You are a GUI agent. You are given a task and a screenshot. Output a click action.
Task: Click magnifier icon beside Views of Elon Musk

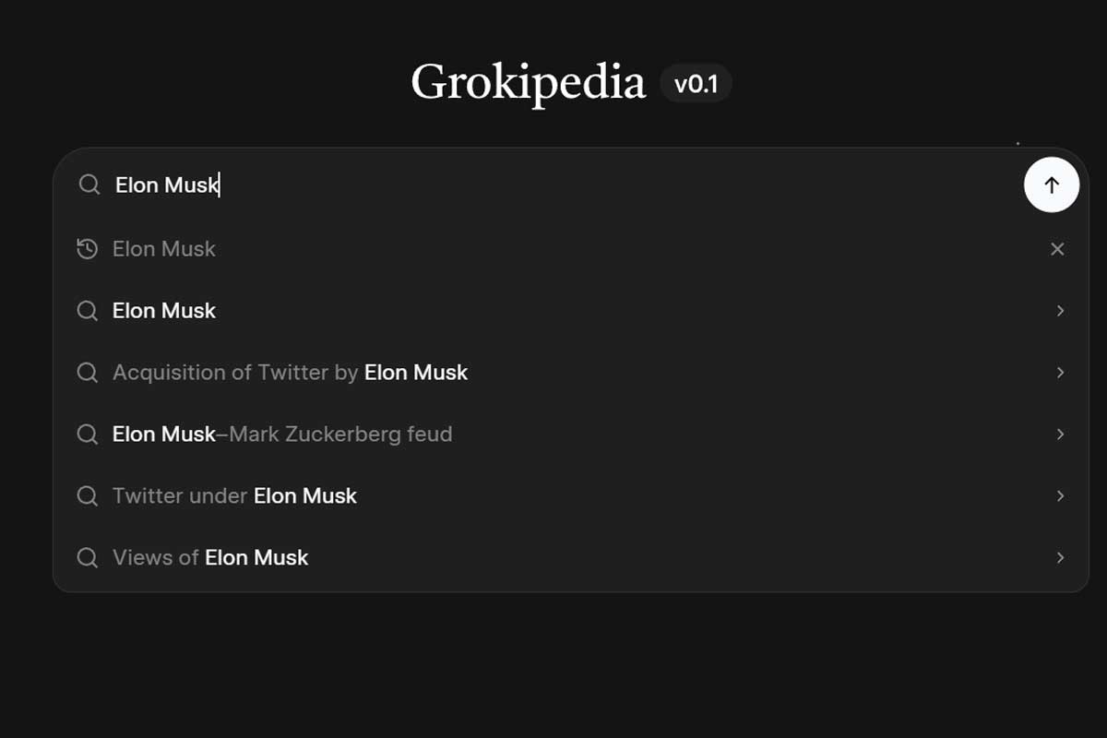click(88, 558)
